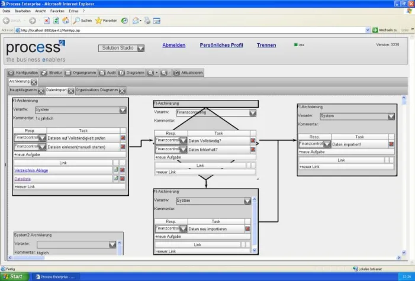The image size is (415, 281).
Task: Click the Abmelden link
Action: (174, 45)
